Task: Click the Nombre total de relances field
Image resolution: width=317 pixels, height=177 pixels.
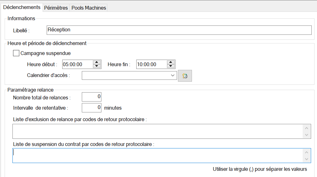Action: (91, 97)
